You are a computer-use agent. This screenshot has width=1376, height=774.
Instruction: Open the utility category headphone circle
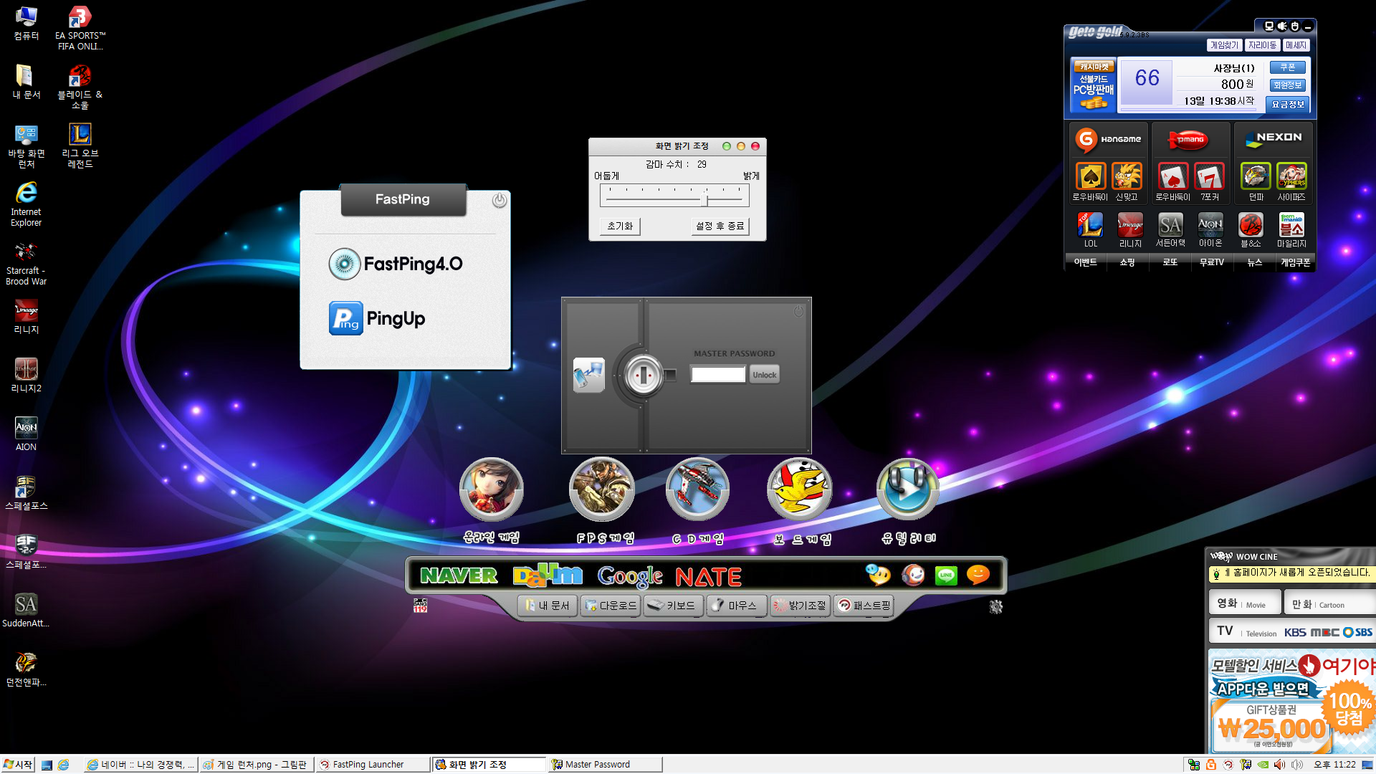907,489
